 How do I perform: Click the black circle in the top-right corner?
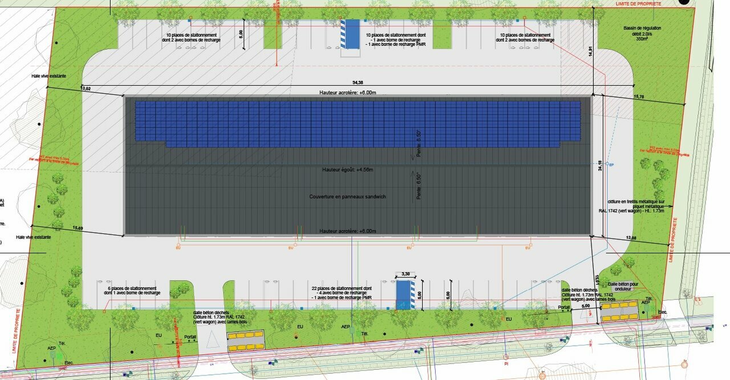[684, 2]
